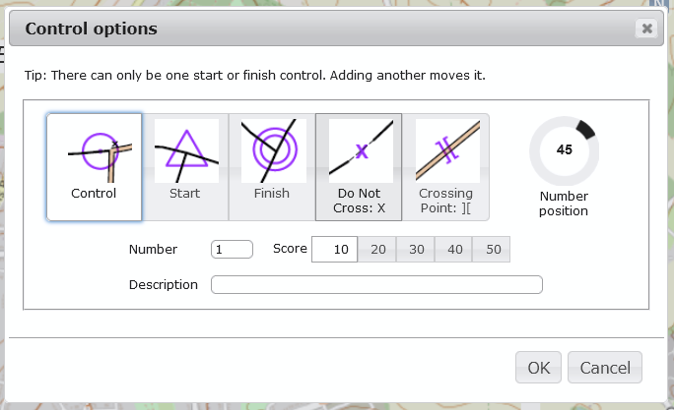Choose the Start triangle icon
This screenshot has width=674, height=410.
pos(186,151)
